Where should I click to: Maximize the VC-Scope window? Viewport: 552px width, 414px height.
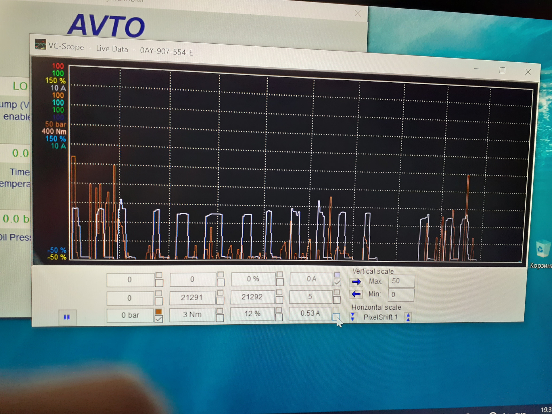(x=502, y=70)
